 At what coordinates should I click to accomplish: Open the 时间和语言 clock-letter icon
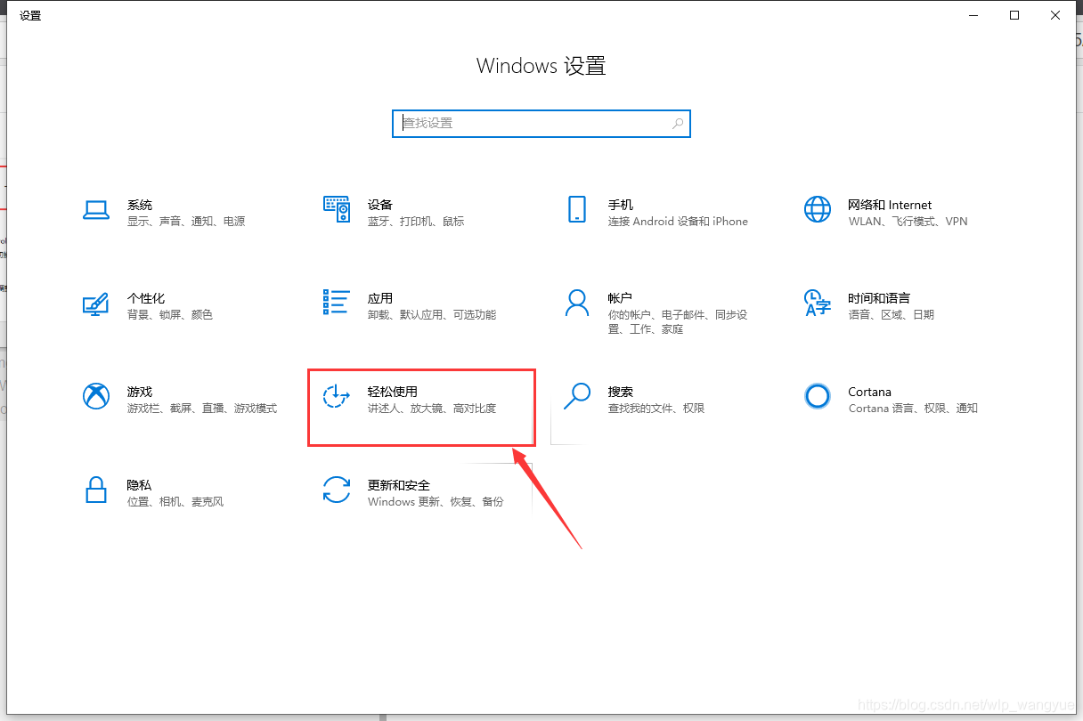(x=817, y=303)
